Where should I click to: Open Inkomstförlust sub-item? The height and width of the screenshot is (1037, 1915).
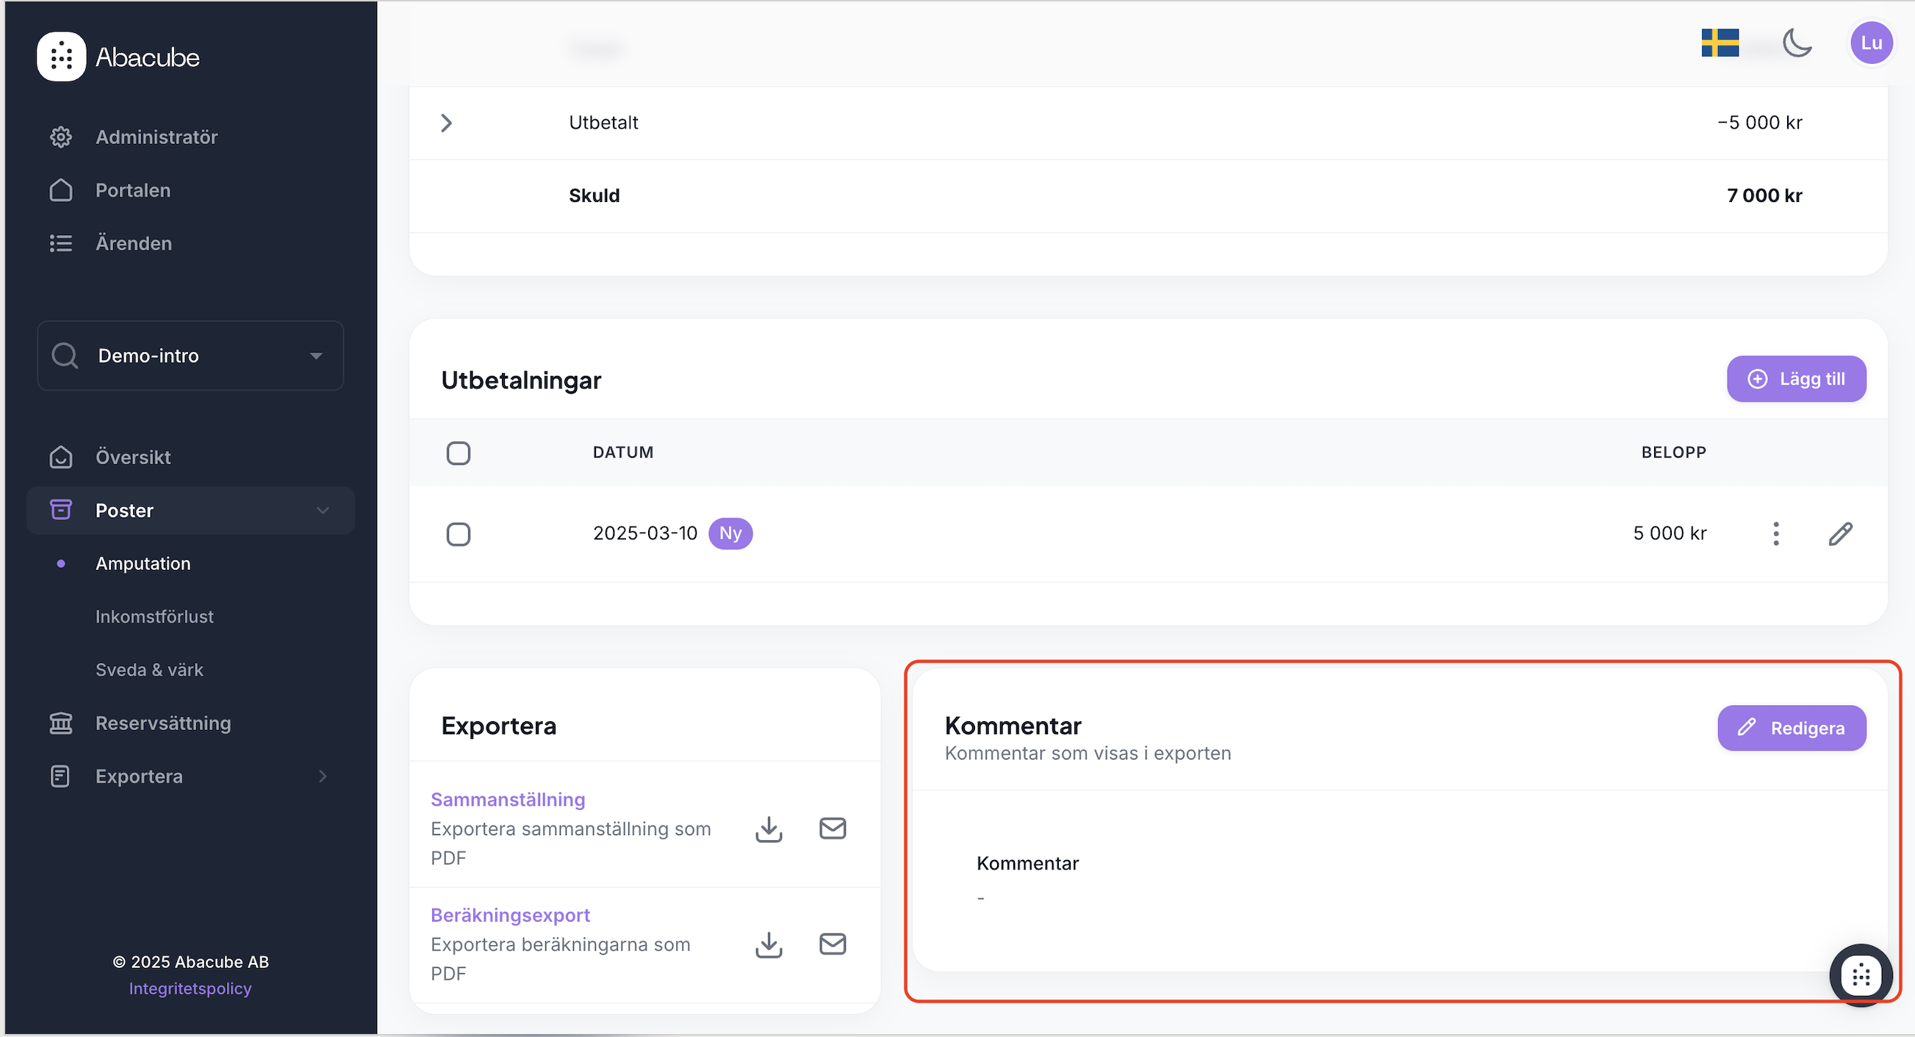[154, 617]
